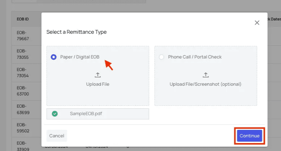281x151 pixels.
Task: Click Upload File/Screenshot (optional) text
Action: tap(206, 84)
